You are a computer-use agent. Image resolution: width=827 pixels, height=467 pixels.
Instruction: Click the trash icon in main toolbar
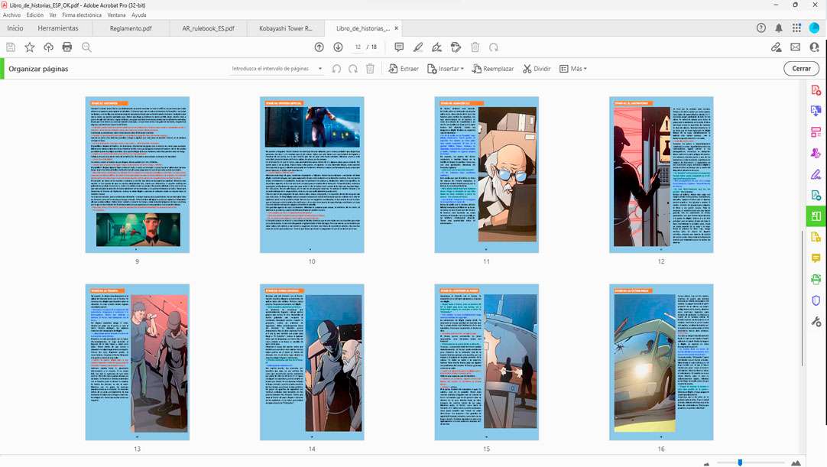475,47
